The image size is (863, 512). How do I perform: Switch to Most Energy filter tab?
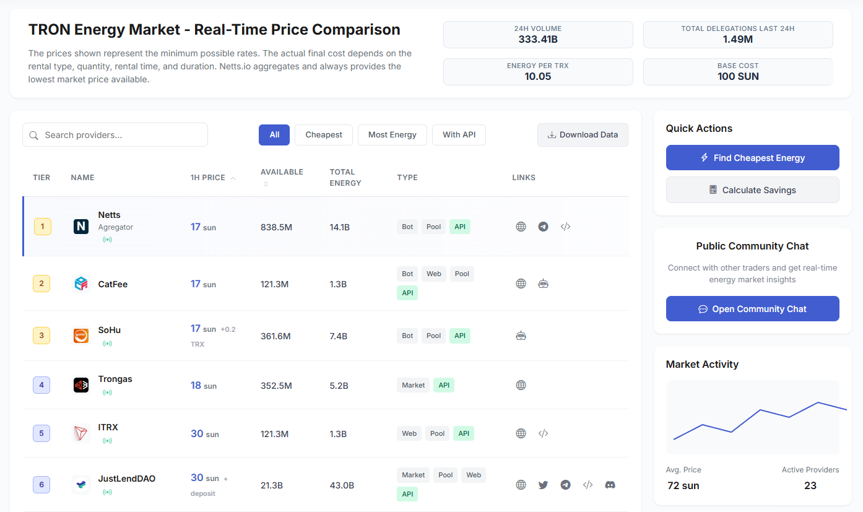tap(392, 135)
